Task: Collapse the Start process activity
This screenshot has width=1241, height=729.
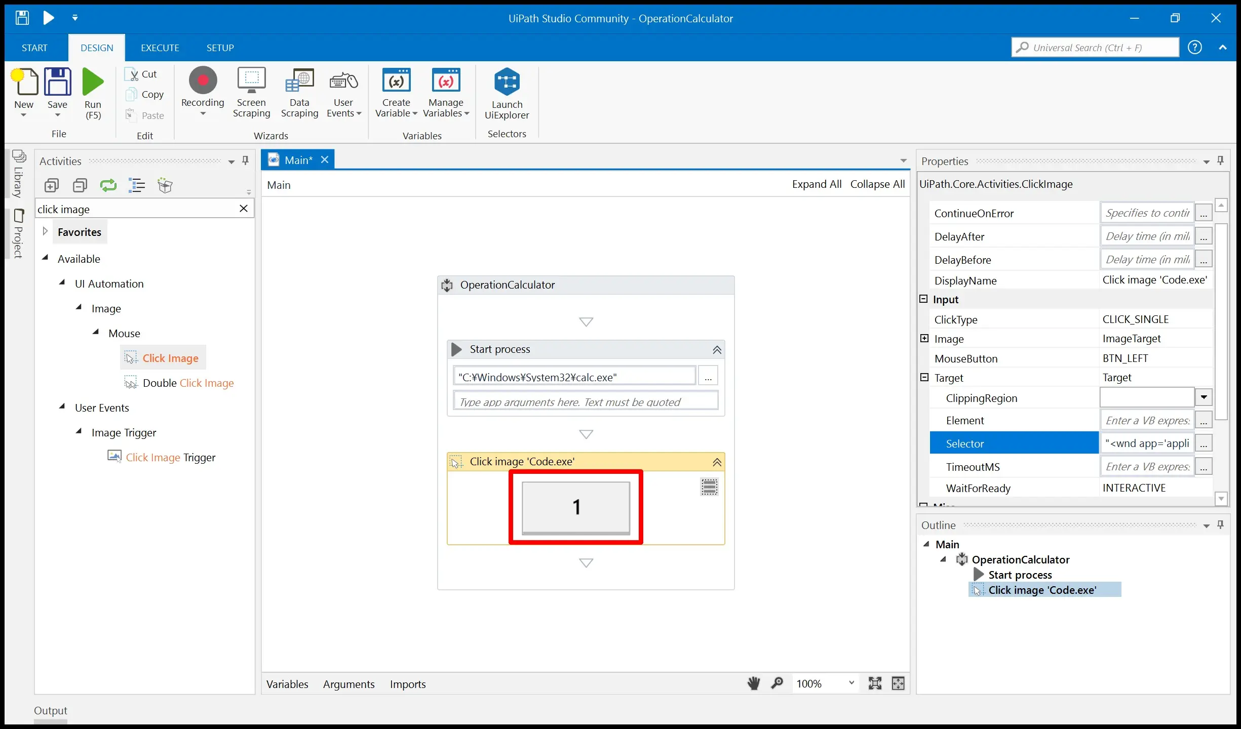Action: 717,350
